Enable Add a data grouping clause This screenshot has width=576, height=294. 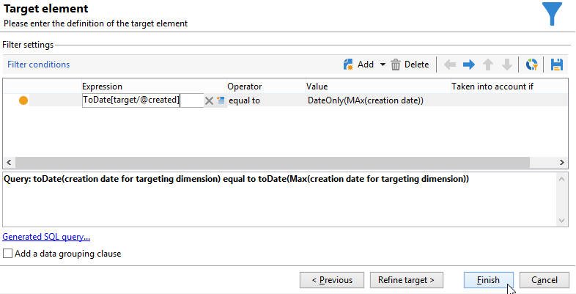7,254
